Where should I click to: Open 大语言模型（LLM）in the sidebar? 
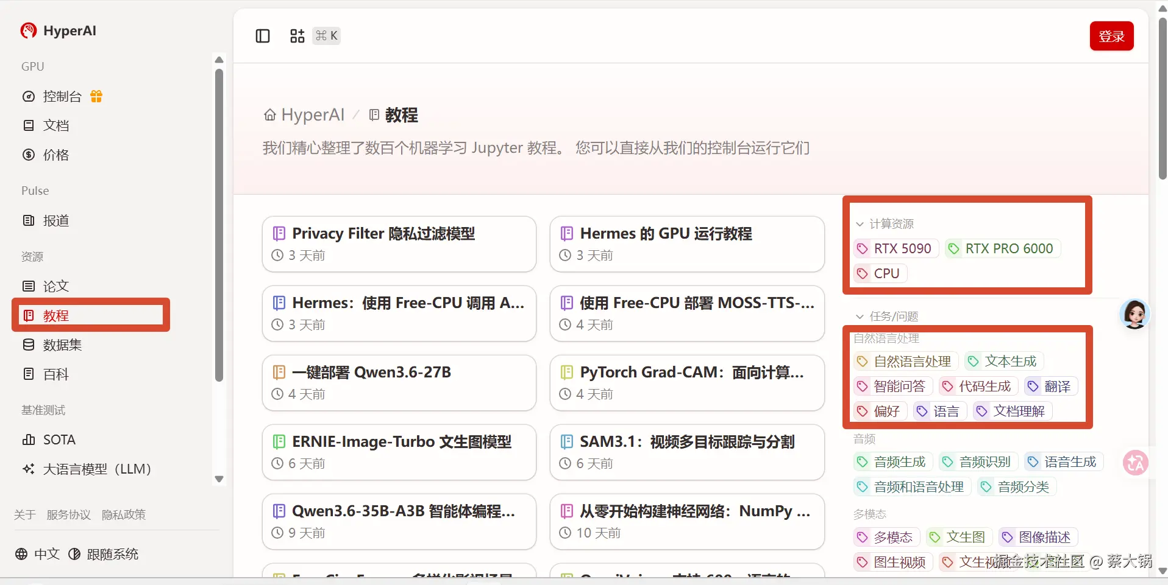point(97,469)
